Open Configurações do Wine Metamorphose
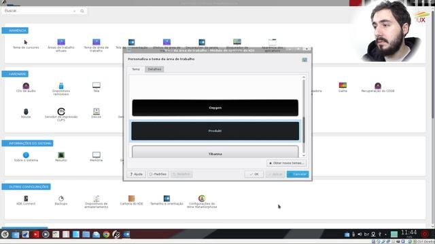 [202, 202]
